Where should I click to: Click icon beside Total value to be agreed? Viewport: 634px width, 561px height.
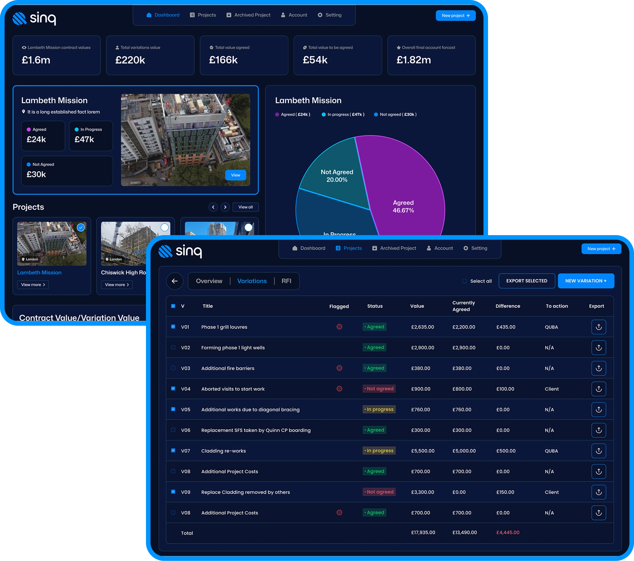point(305,47)
